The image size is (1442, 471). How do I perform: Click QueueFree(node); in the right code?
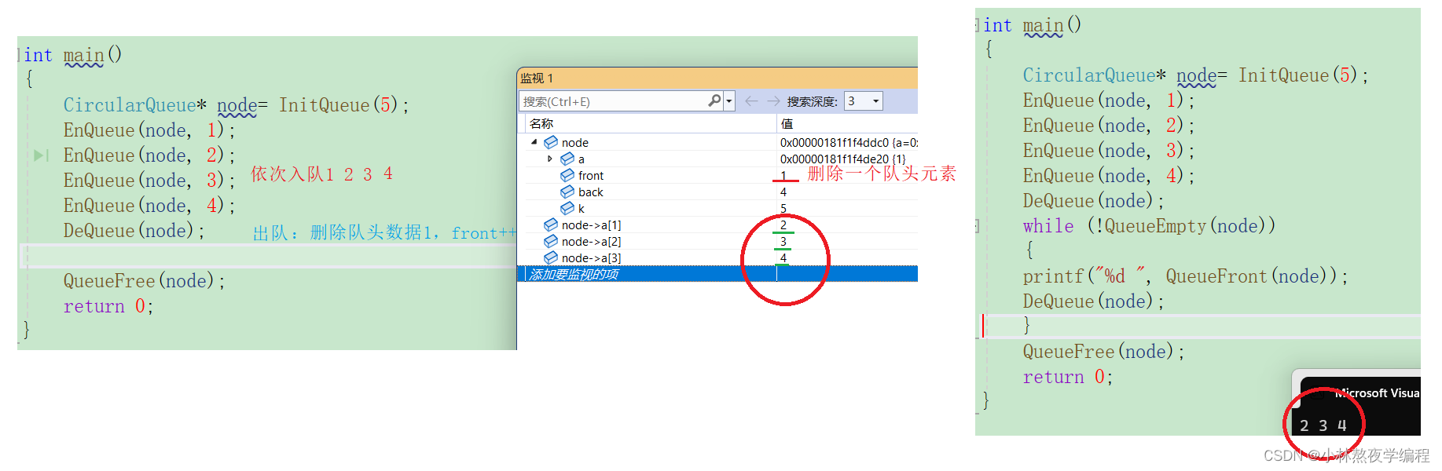(1104, 352)
